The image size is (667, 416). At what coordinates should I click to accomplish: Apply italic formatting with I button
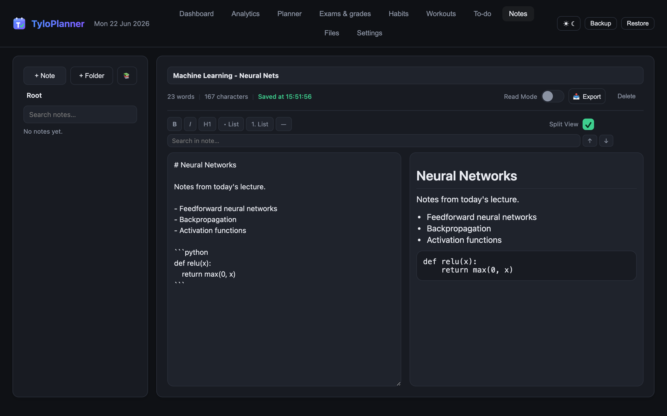pyautogui.click(x=190, y=124)
